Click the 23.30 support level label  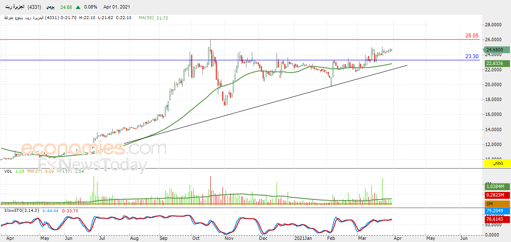pos(472,56)
